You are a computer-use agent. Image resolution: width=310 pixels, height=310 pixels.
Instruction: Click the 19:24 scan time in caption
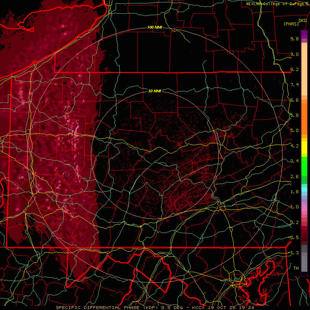[x=246, y=308]
